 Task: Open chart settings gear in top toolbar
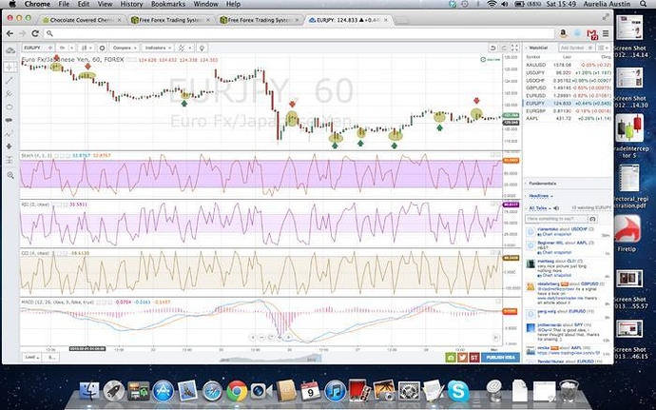[x=102, y=48]
